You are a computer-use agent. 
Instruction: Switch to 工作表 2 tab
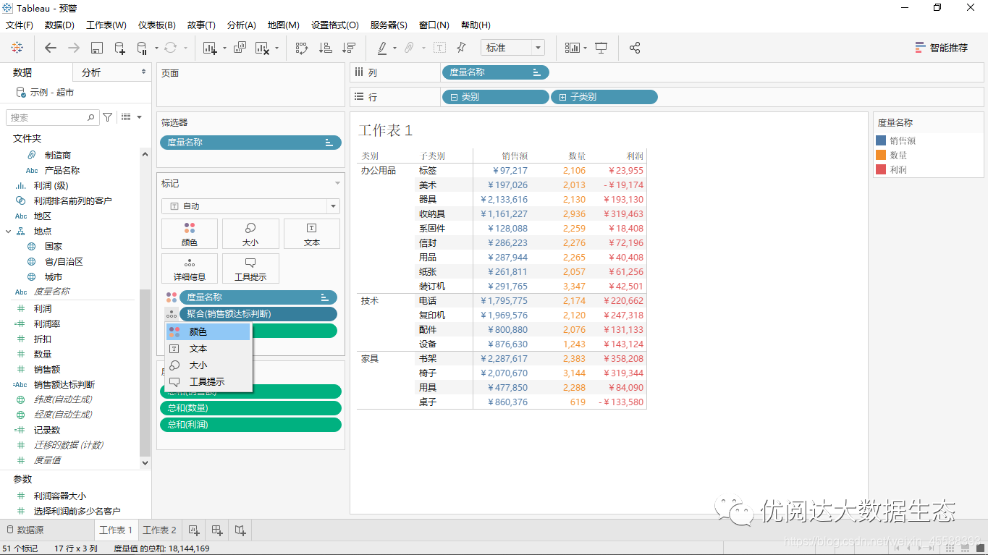(159, 530)
